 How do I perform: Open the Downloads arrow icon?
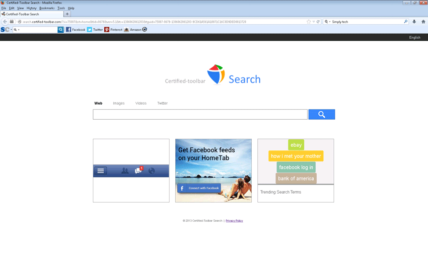[414, 22]
